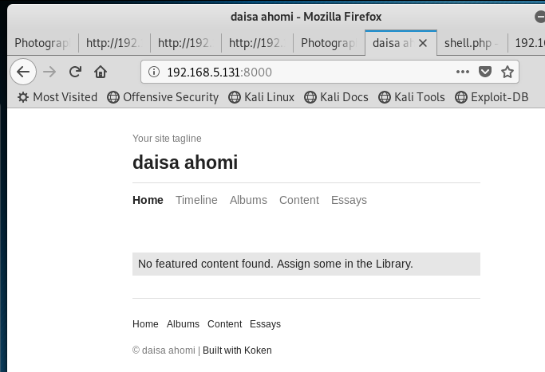The height and width of the screenshot is (372, 545).
Task: Close the daisa ahomi tab
Action: [423, 43]
